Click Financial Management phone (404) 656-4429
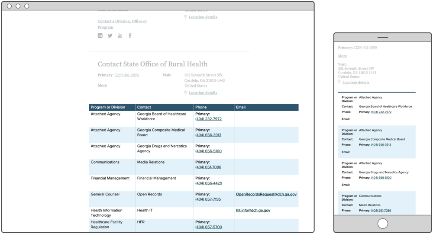This screenshot has width=433, height=234. pyautogui.click(x=209, y=183)
